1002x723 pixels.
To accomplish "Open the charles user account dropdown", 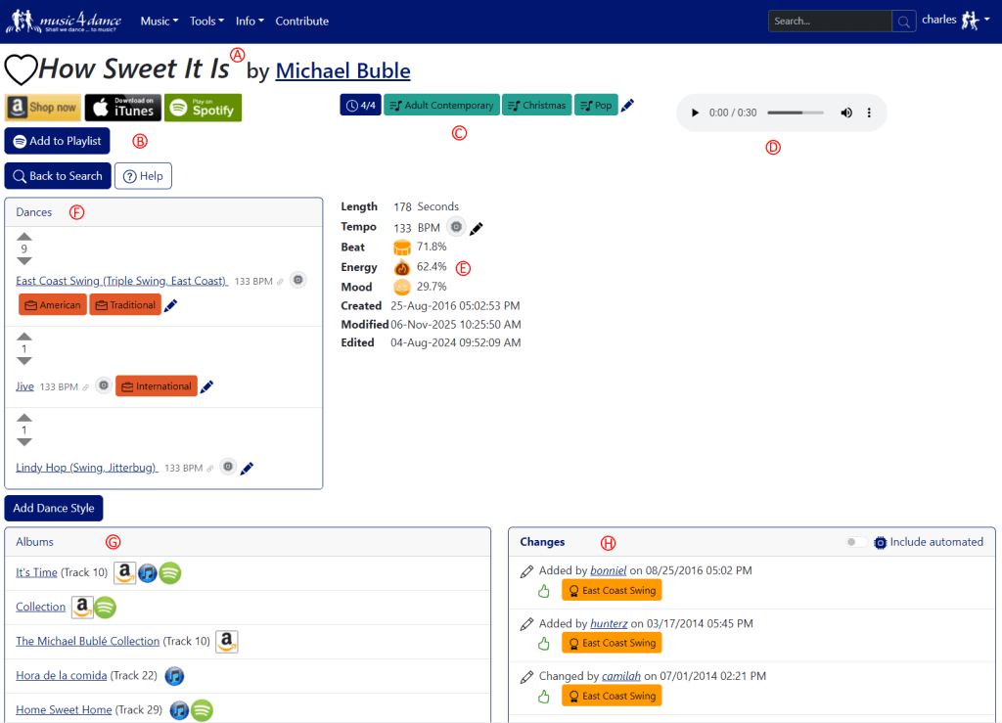I will pos(956,21).
